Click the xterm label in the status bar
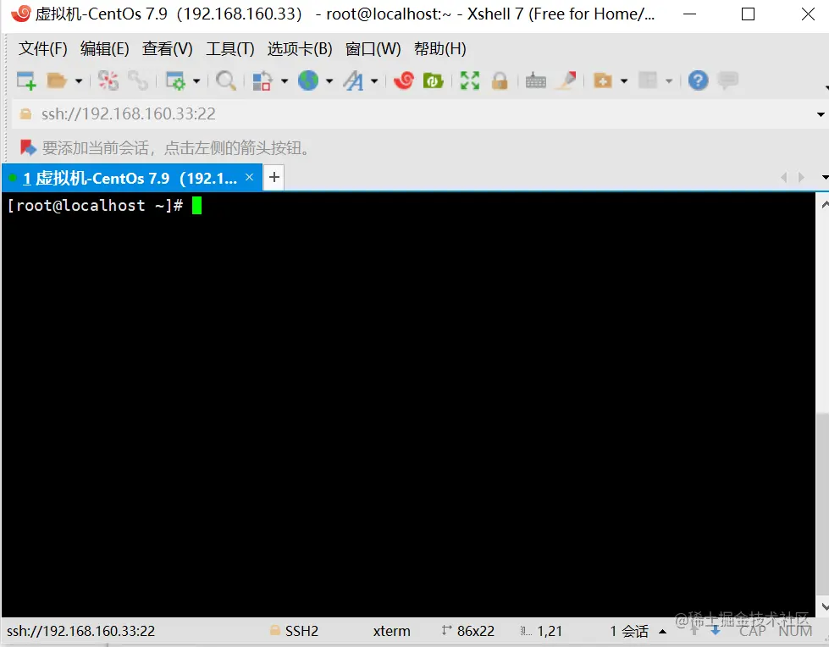The image size is (829, 647). pos(392,631)
